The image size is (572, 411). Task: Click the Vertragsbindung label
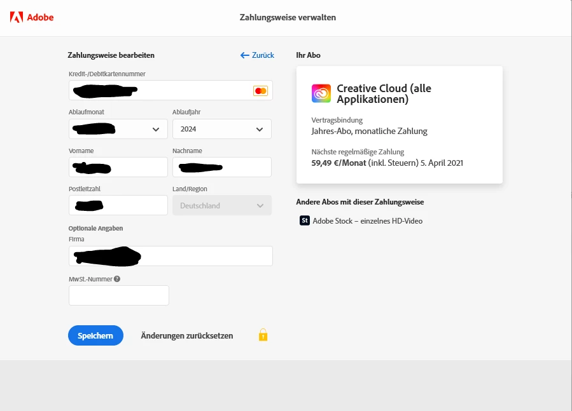click(337, 120)
